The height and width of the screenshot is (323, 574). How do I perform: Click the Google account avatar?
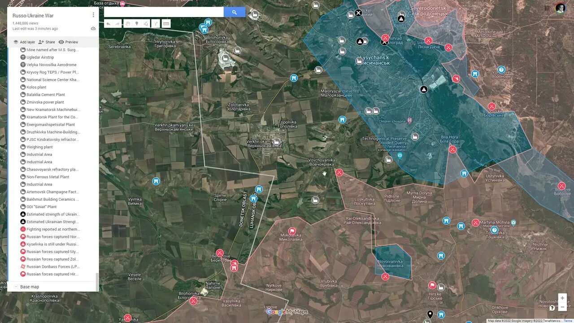(560, 8)
